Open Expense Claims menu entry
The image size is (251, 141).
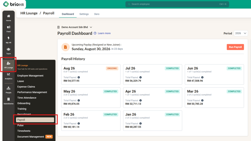(26, 87)
